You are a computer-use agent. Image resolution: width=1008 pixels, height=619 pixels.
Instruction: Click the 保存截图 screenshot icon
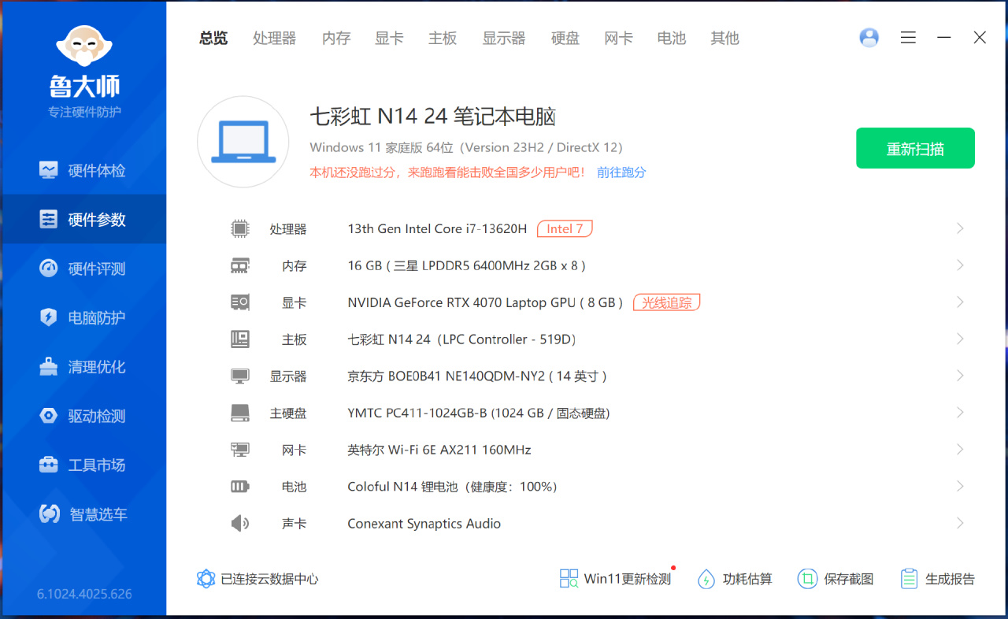point(807,579)
